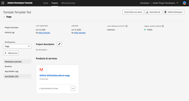This screenshot has width=189, height=101.
Task: Click the No description text
Action: 42,50
